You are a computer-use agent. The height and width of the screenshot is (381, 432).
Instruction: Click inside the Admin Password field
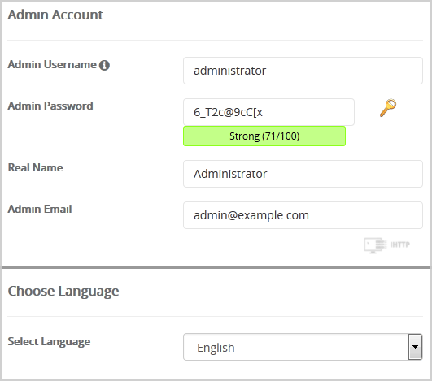pos(268,112)
